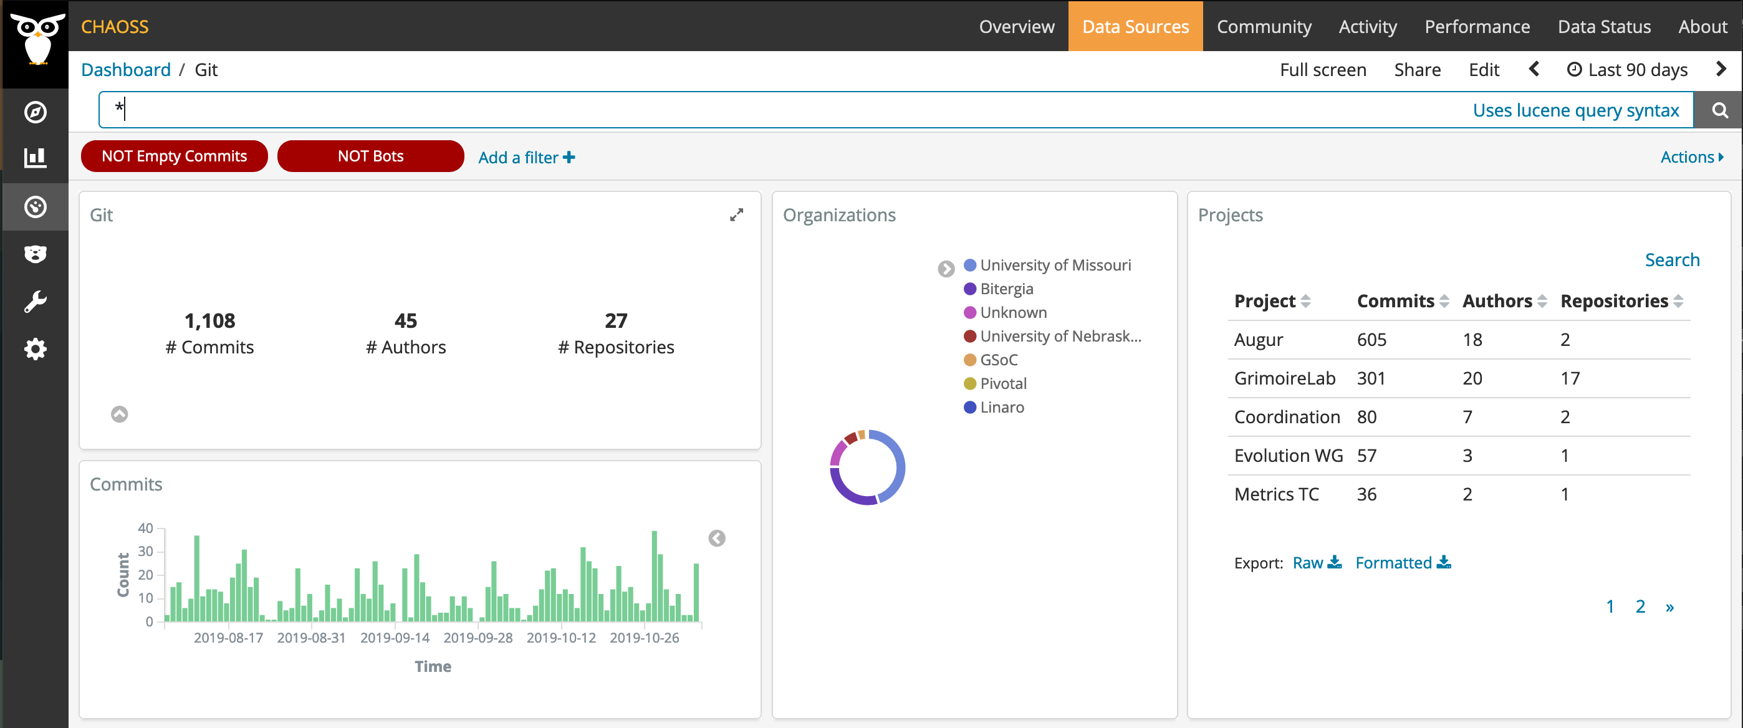Open the Data Status menu item
The width and height of the screenshot is (1743, 728).
pyautogui.click(x=1603, y=26)
